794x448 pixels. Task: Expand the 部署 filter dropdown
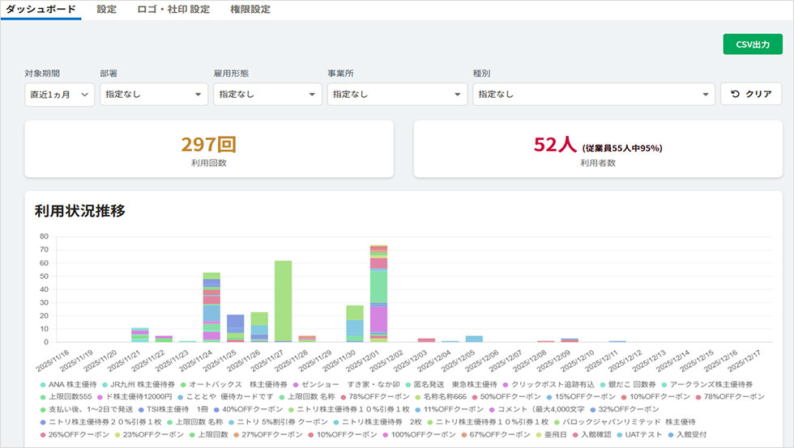[154, 95]
